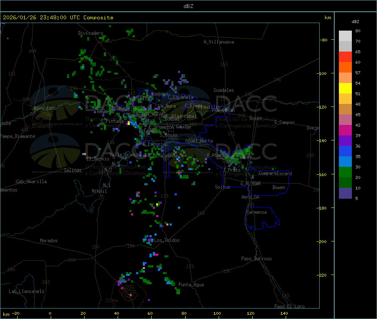Click the E_Malvinas label
Viewport: 377px width, 319px height.
click(165, 156)
